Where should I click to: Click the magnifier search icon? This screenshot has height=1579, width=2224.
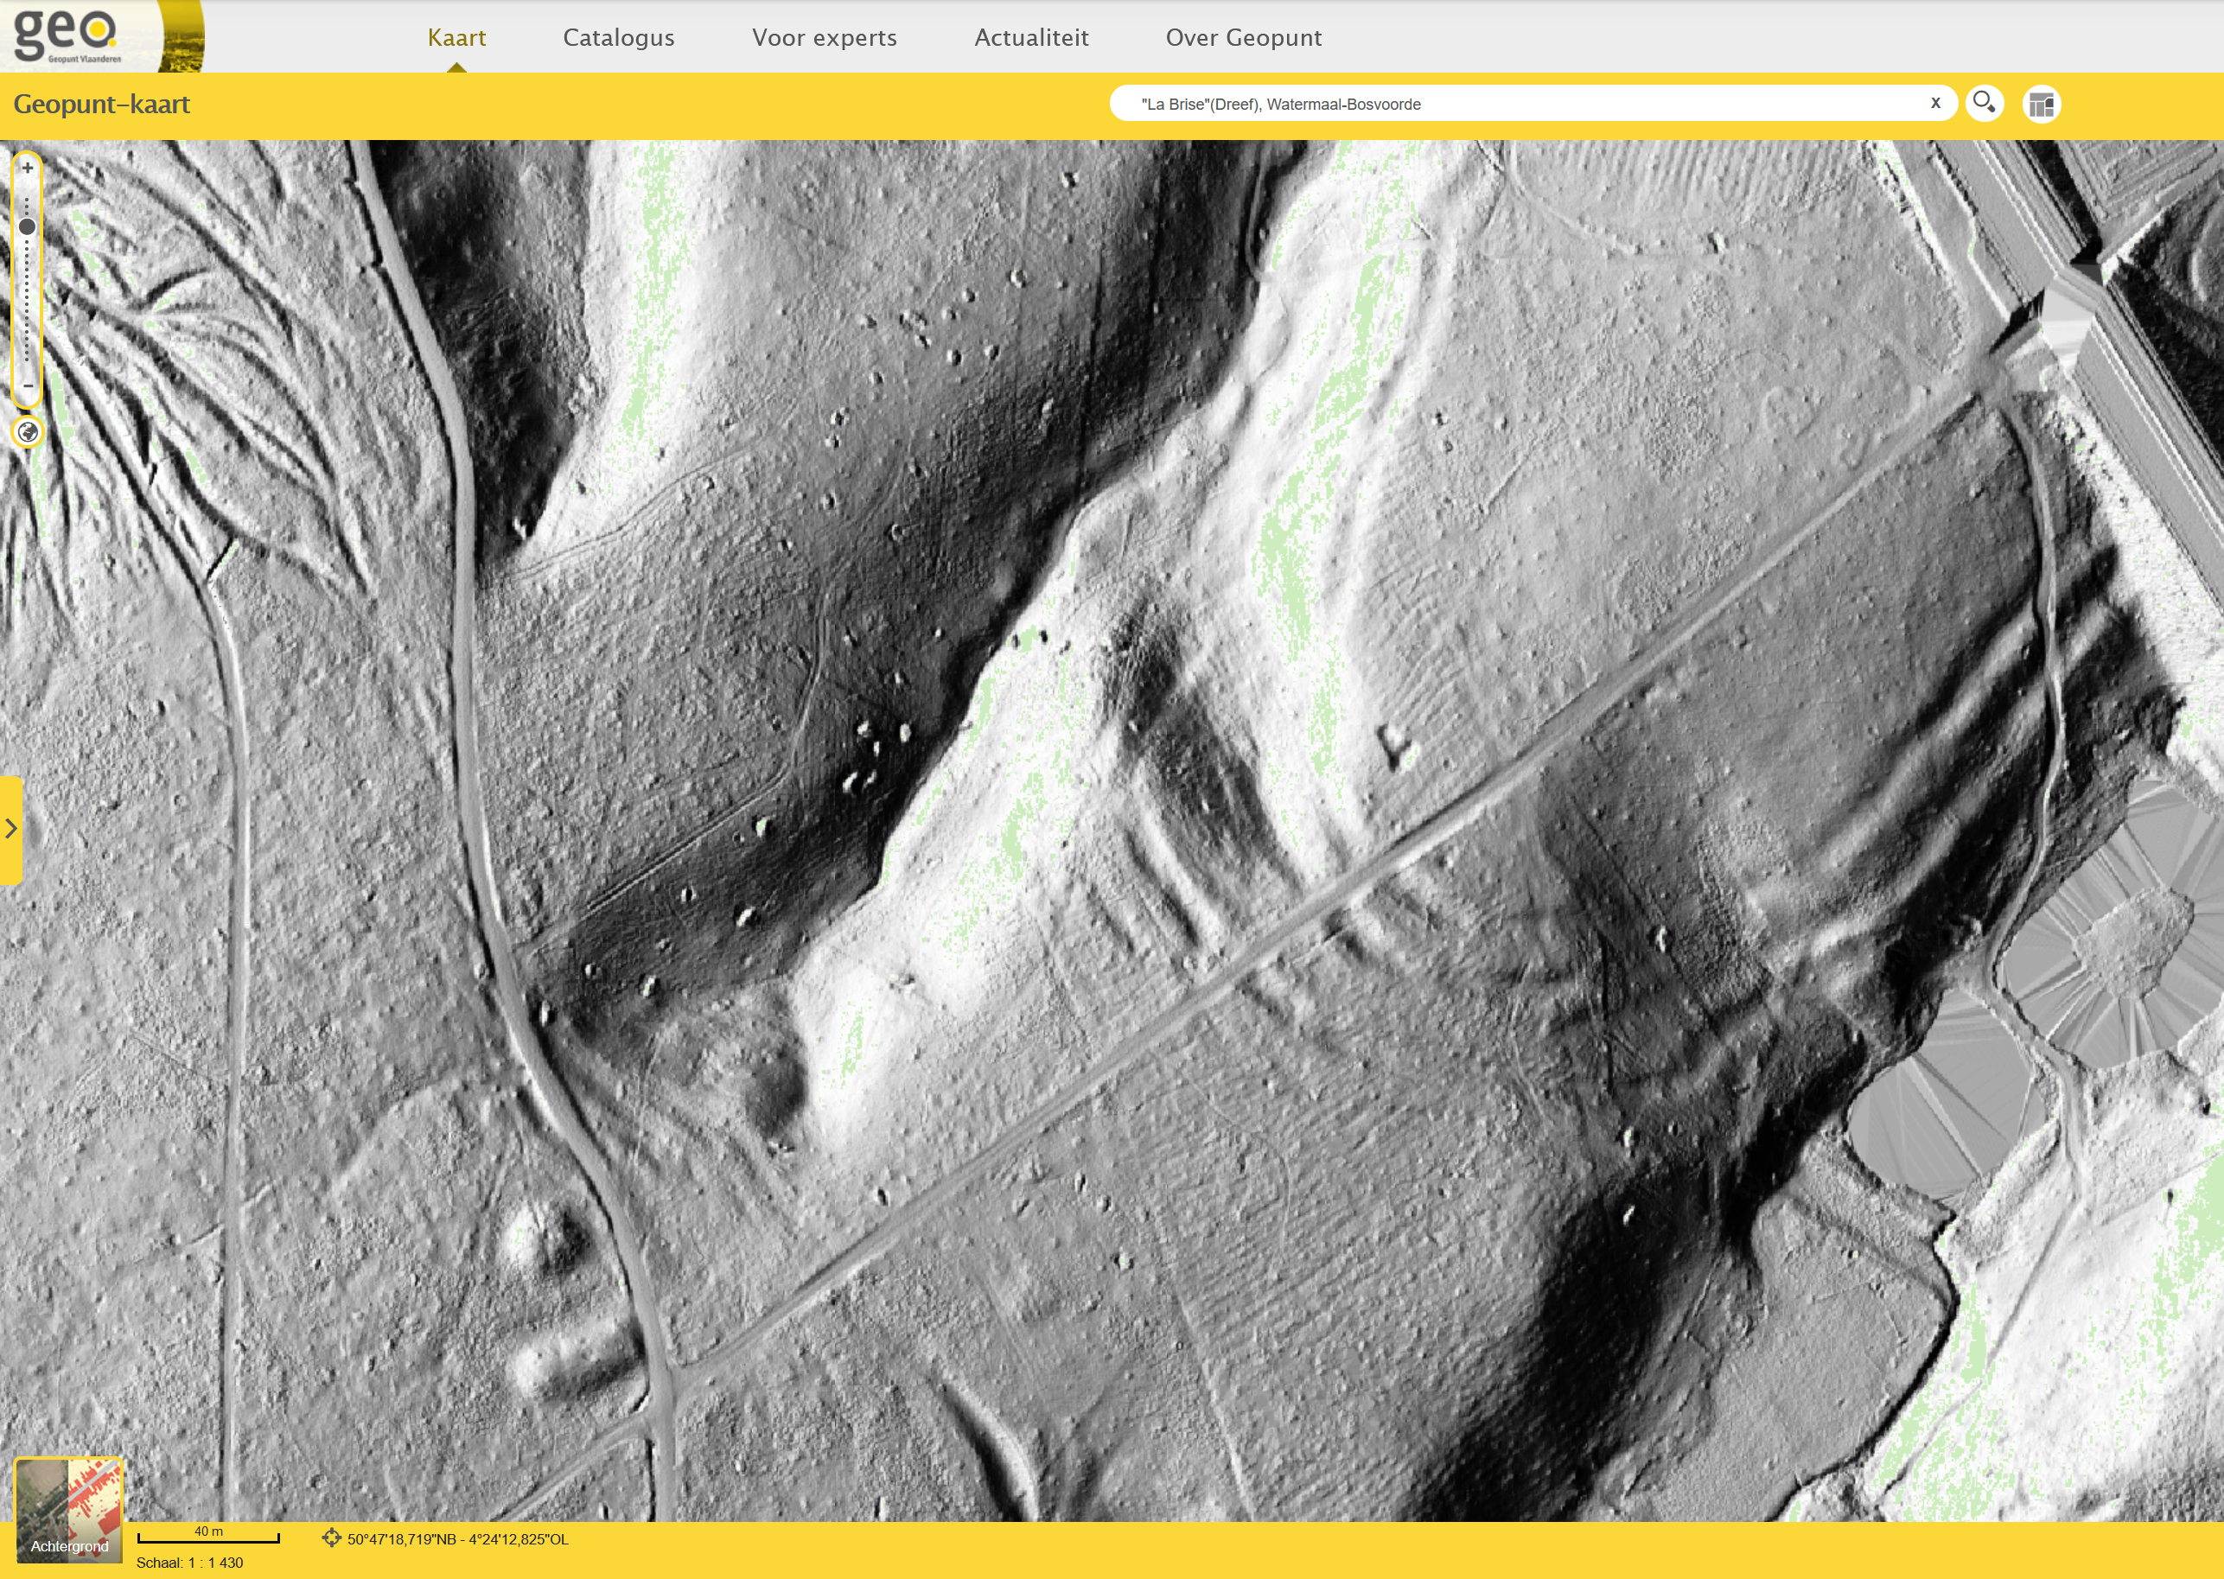1984,103
